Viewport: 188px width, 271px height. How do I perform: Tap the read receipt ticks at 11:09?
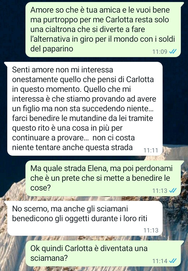[x=173, y=51]
